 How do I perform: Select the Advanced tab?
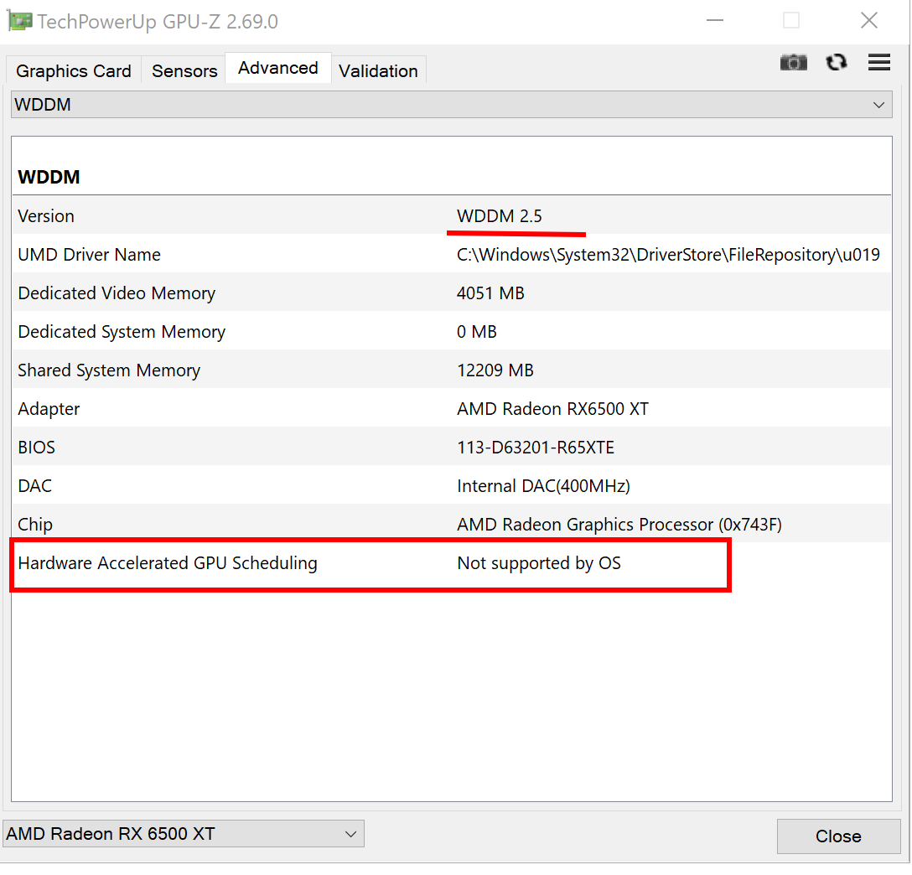coord(278,68)
